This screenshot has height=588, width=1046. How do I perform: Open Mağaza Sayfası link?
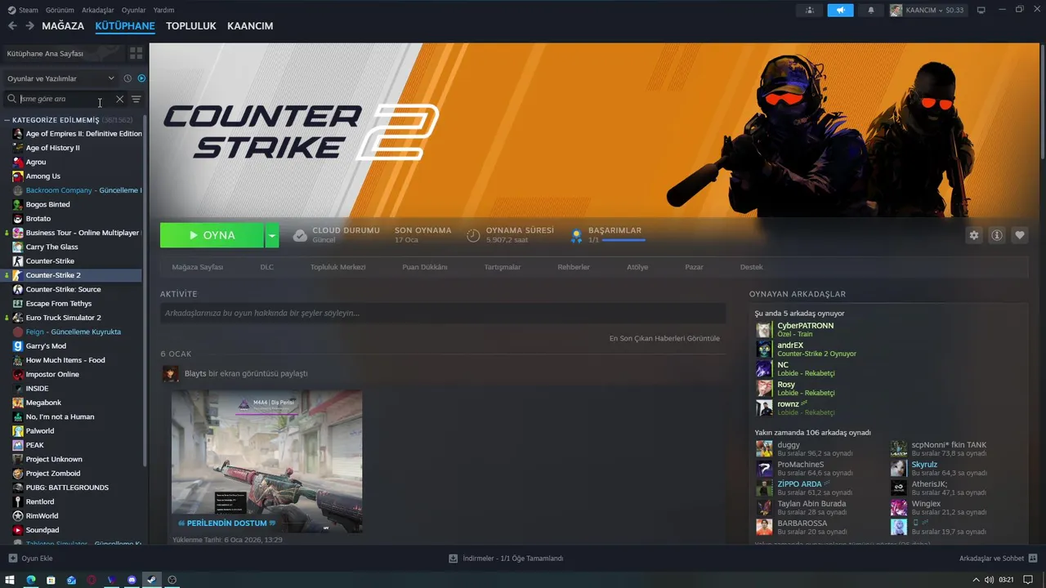point(197,267)
